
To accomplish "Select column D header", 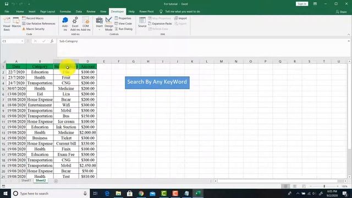I will pyautogui.click(x=88, y=61).
